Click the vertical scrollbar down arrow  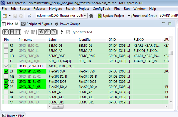(x=171, y=102)
